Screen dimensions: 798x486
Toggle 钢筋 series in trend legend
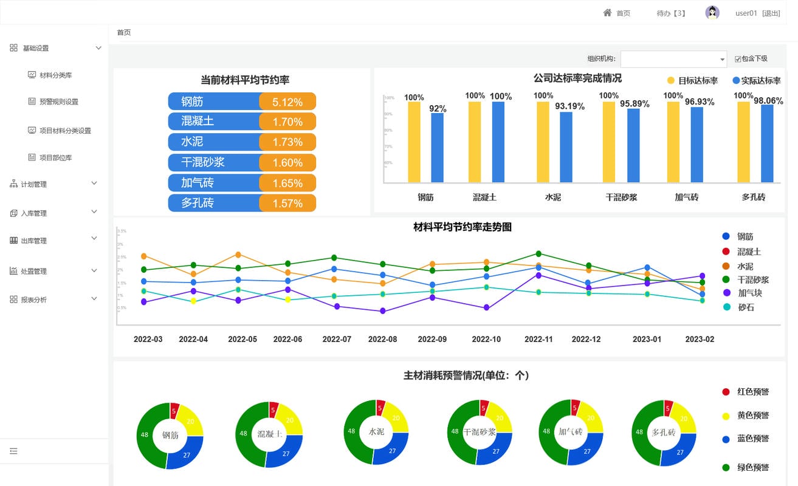[737, 236]
